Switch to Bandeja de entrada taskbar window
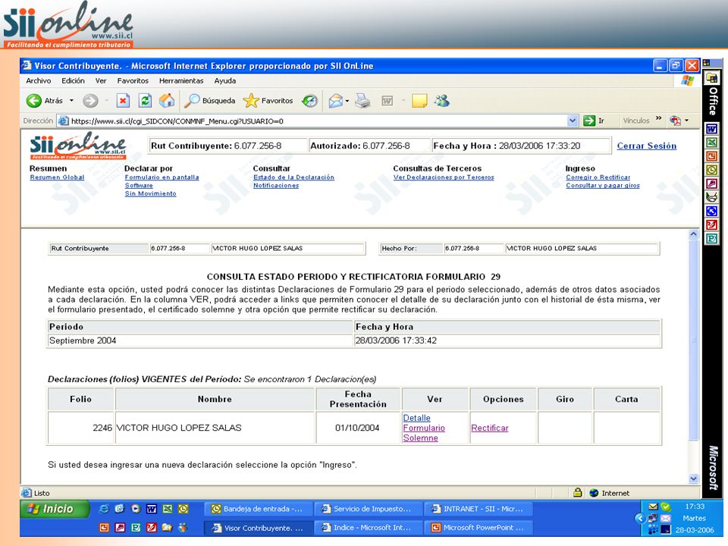728x546 pixels. click(258, 509)
